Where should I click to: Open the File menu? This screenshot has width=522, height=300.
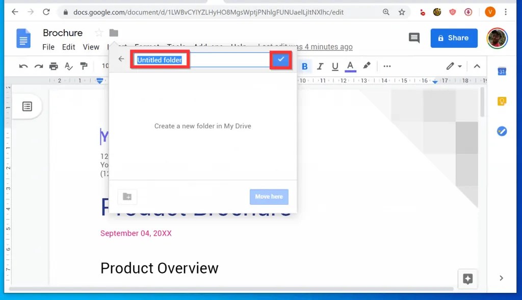(48, 46)
